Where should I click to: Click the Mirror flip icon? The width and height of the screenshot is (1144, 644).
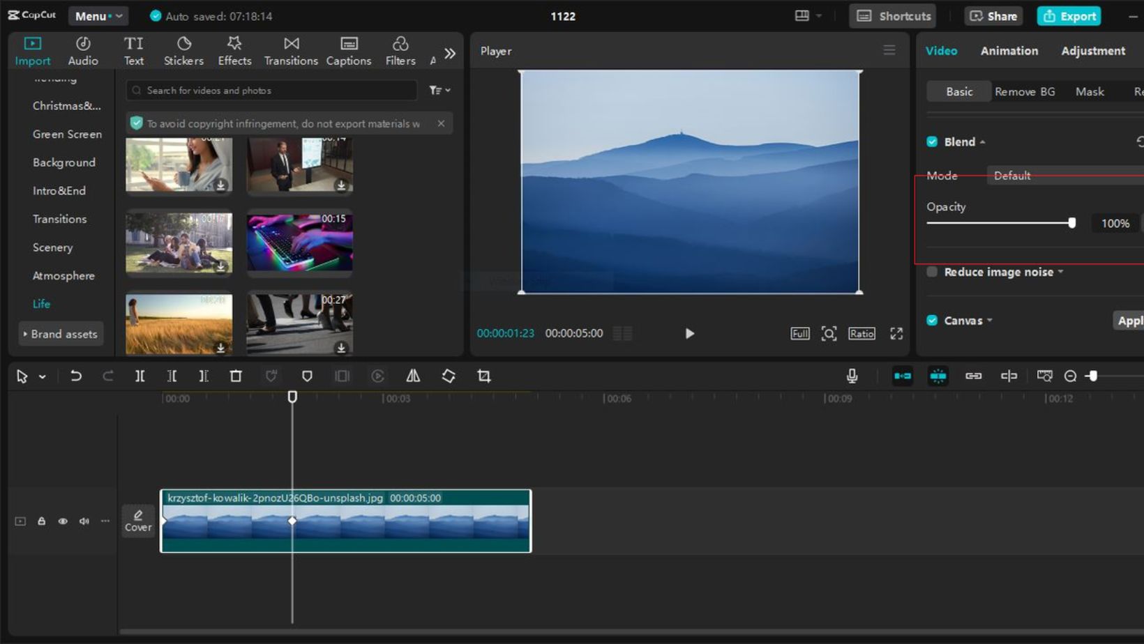click(x=413, y=376)
